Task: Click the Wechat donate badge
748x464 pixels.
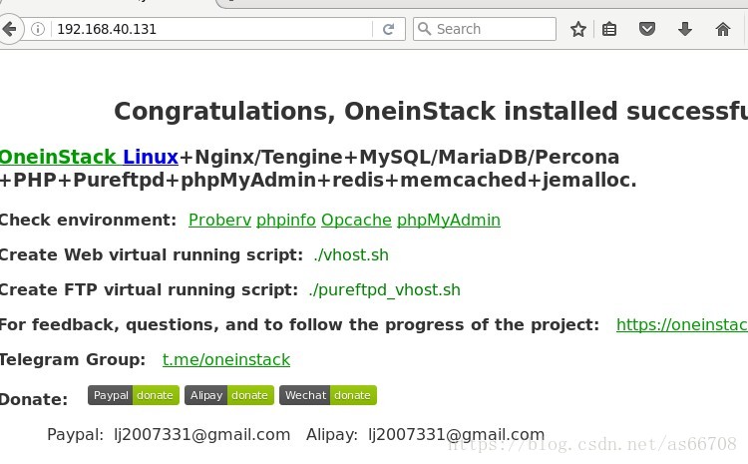Action: tap(328, 395)
